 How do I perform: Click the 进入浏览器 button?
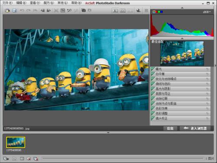(x=195, y=128)
